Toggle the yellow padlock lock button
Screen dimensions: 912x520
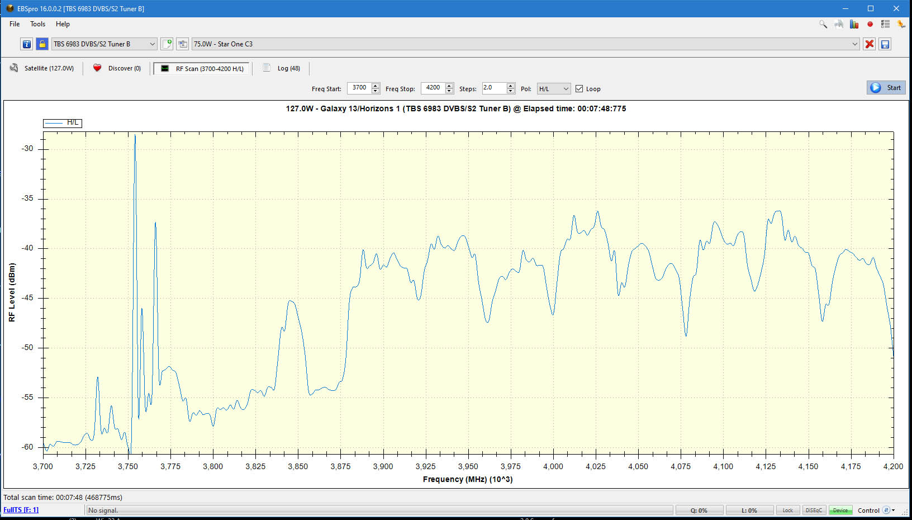tap(42, 44)
